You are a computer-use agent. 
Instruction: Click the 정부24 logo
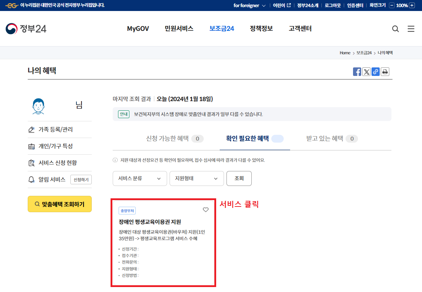[x=26, y=29]
